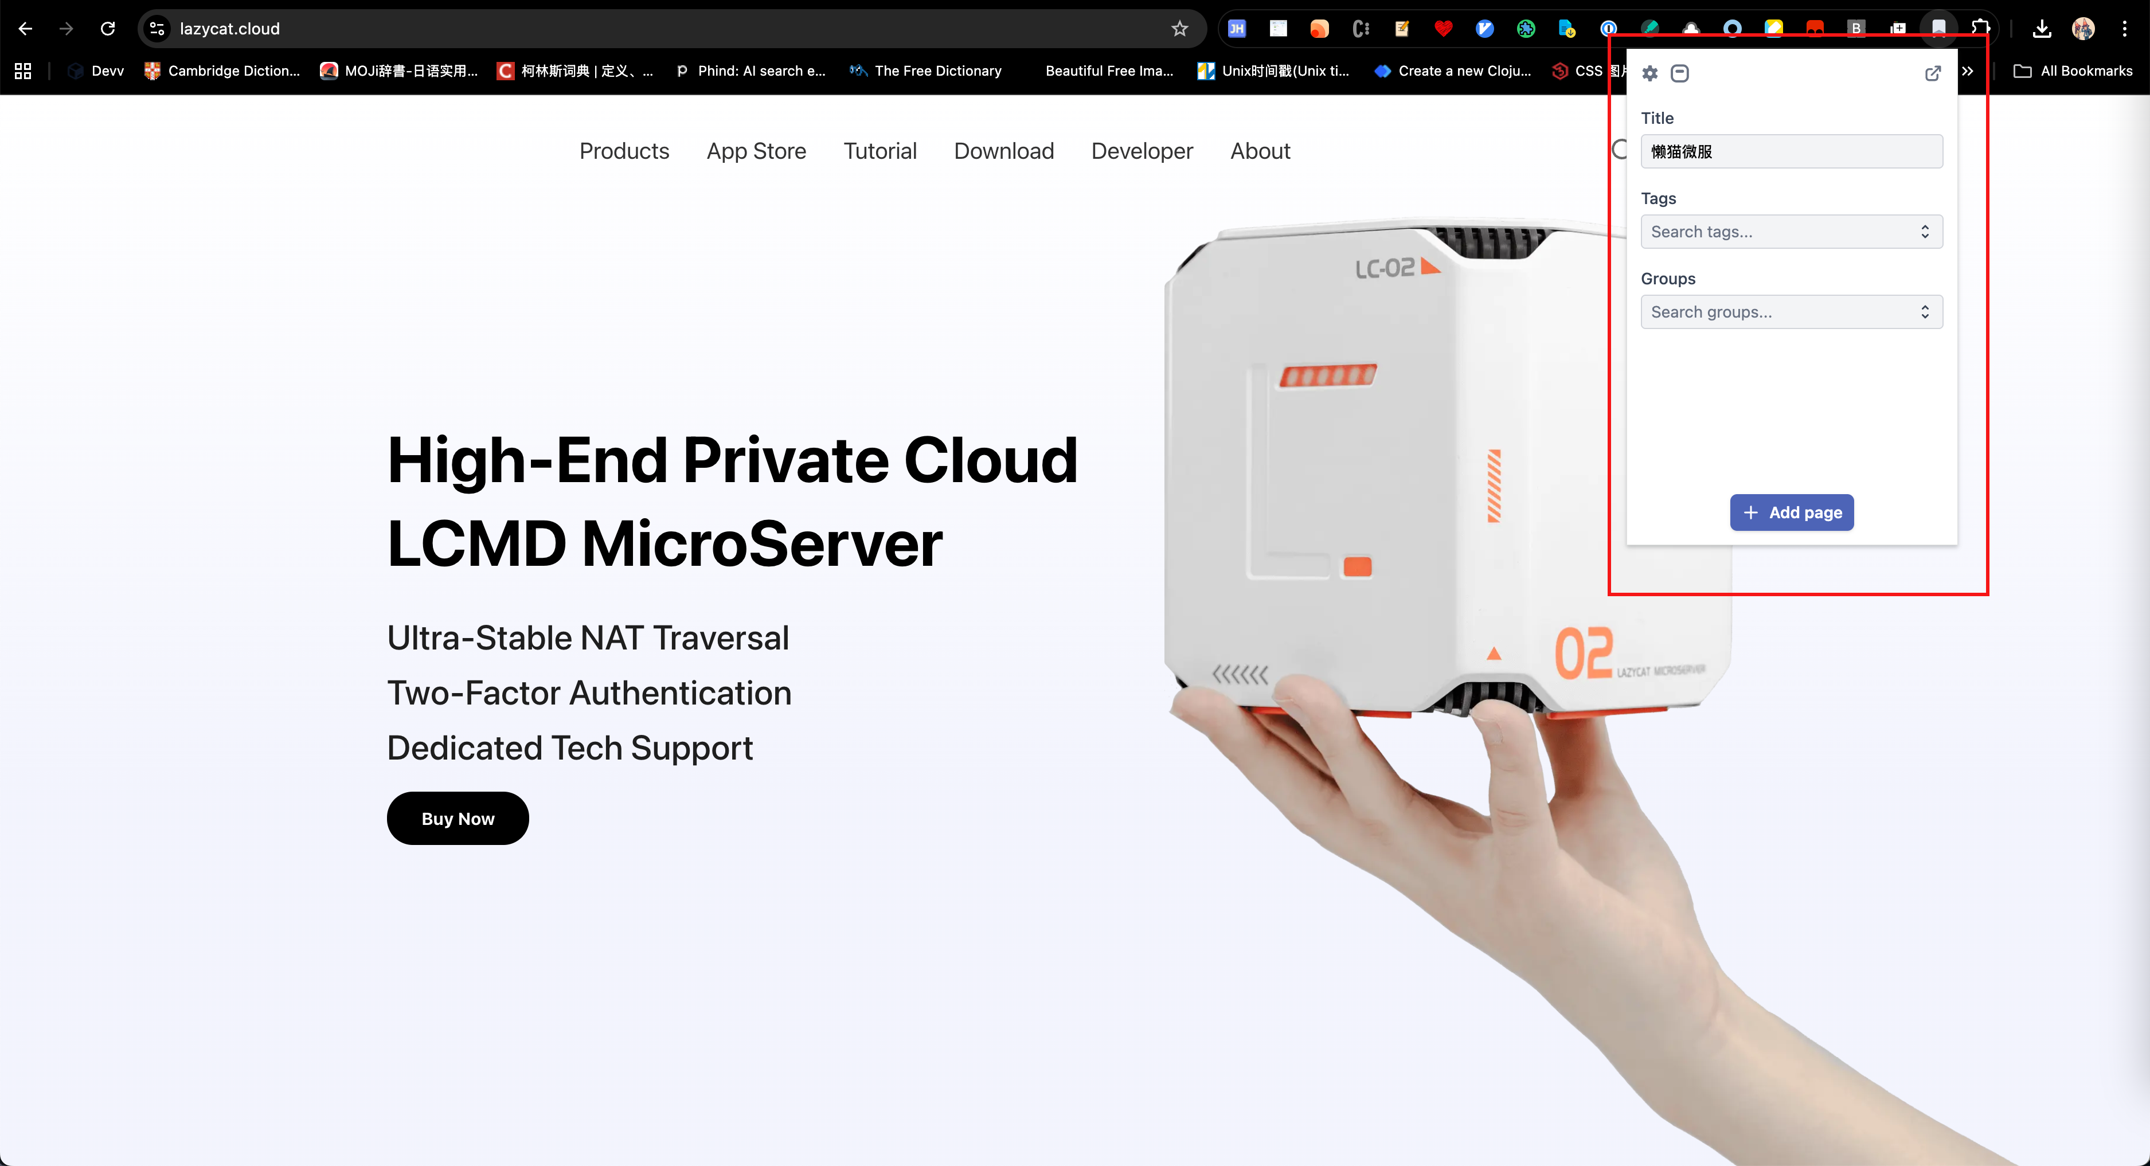Click the Title input field

click(x=1791, y=151)
